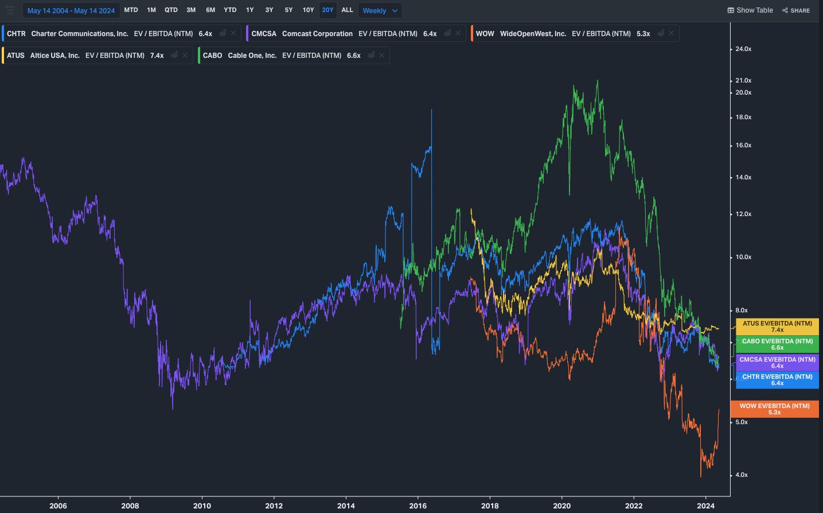Select the 3Y time range
This screenshot has width=823, height=513.
tap(269, 10)
